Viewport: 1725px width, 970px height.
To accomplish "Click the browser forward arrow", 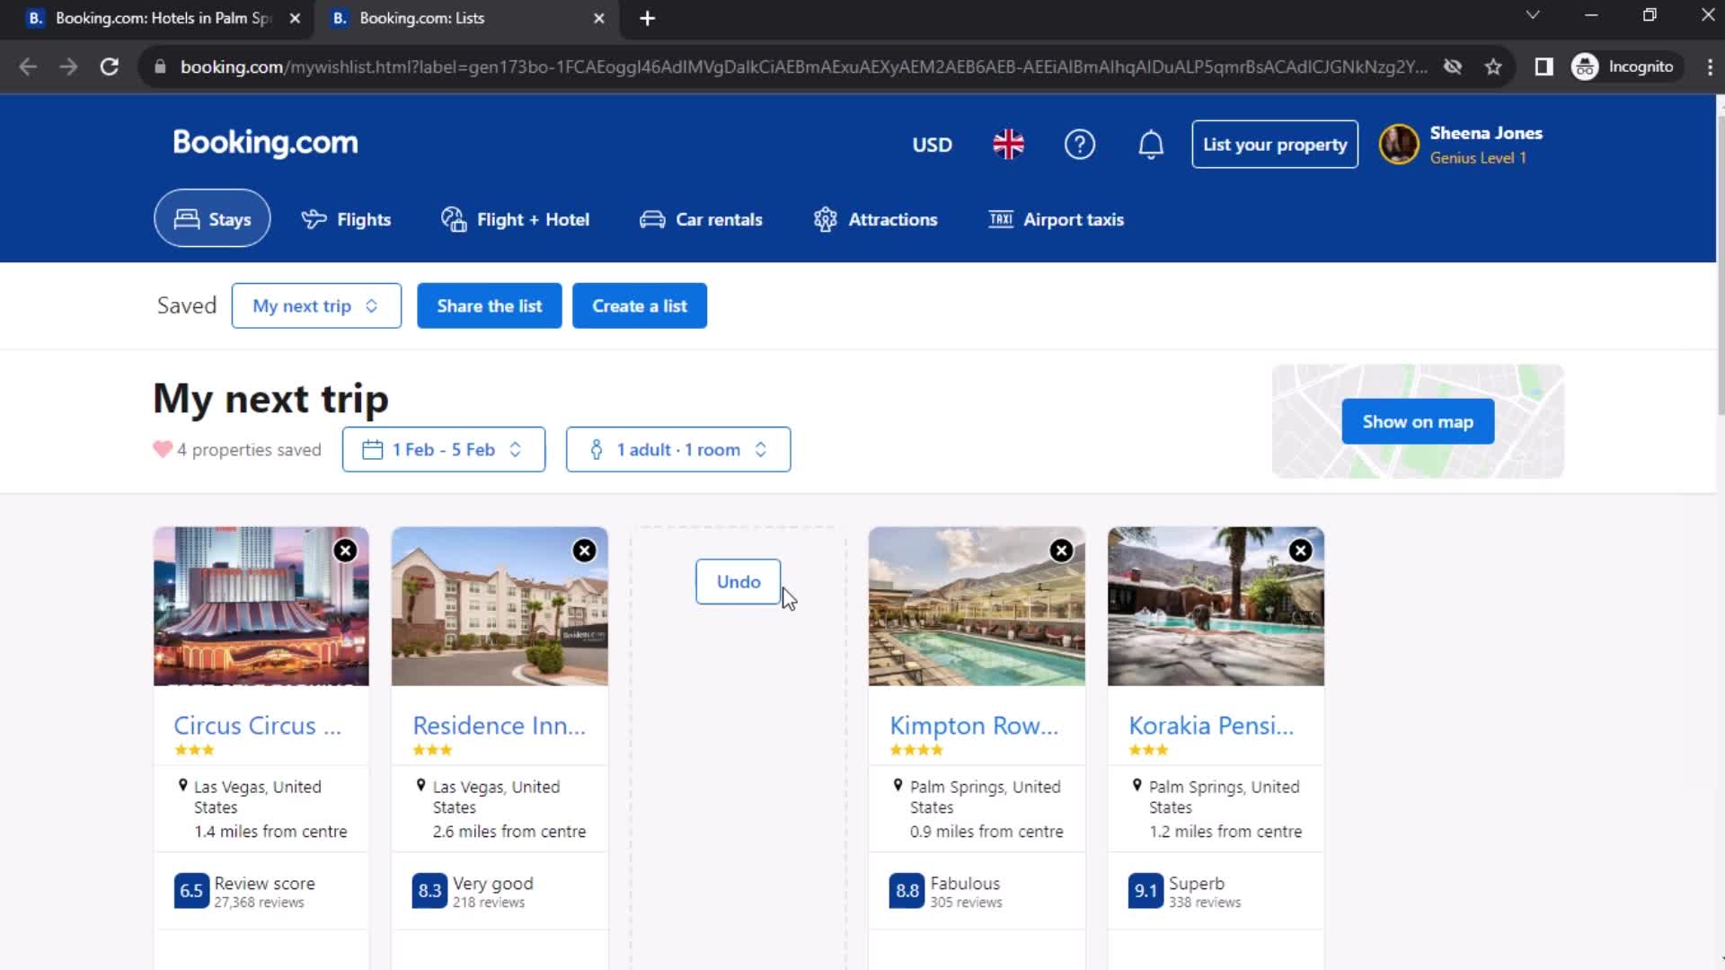I will (68, 66).
